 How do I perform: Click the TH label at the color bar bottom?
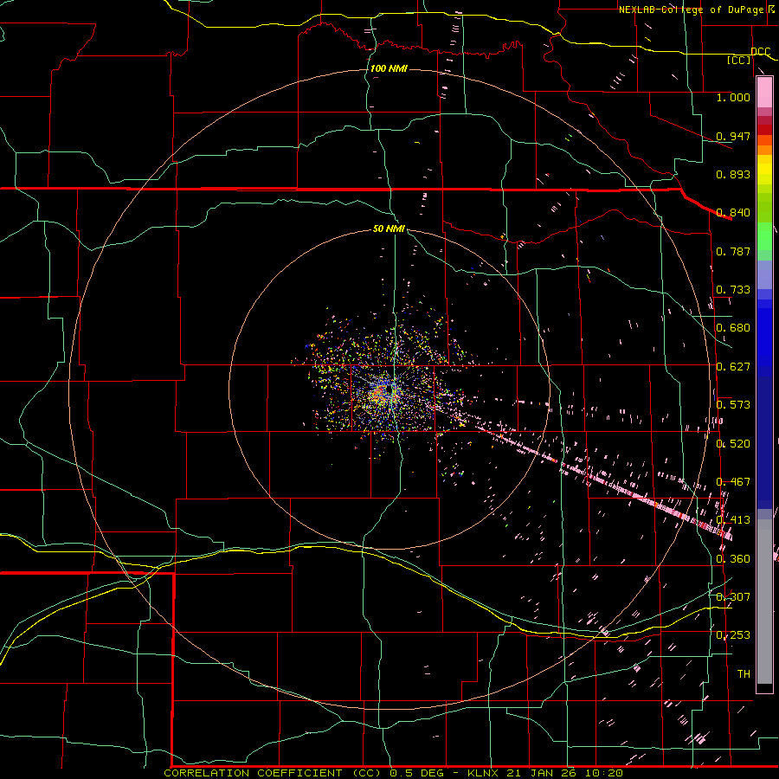click(744, 674)
